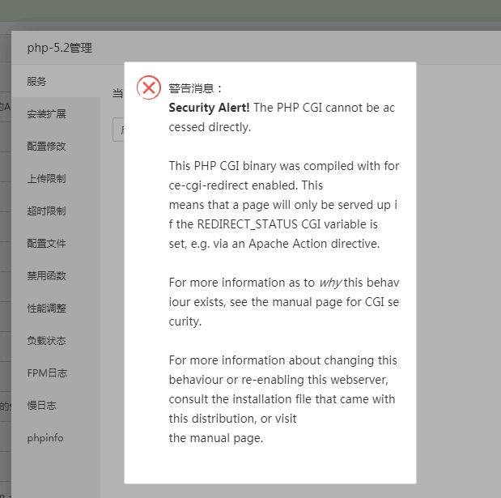Image resolution: width=501 pixels, height=498 pixels.
Task: Switch to 上传限制 settings
Action: 56,178
